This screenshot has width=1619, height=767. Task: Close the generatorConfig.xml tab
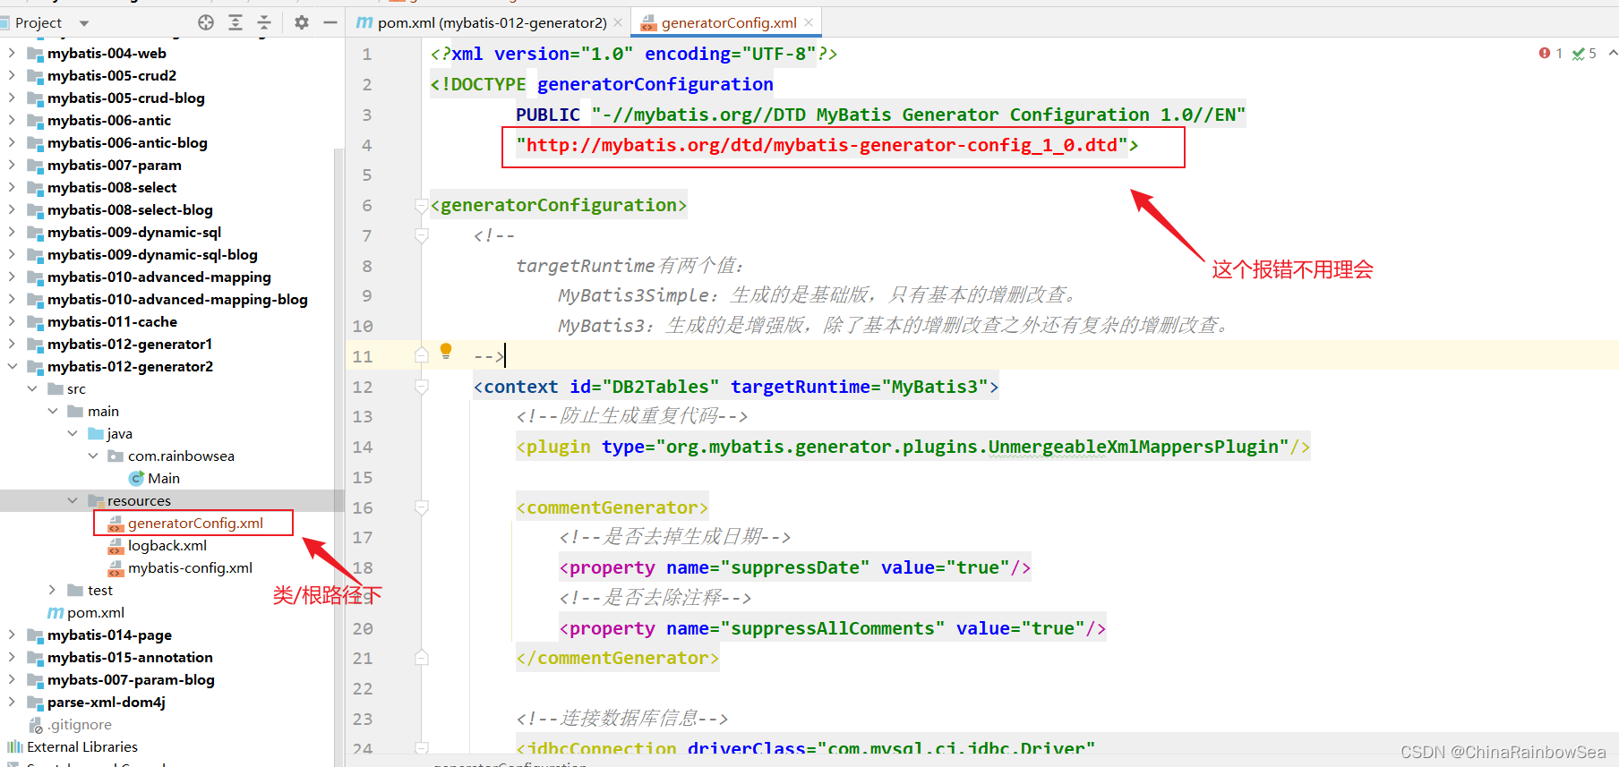809,22
